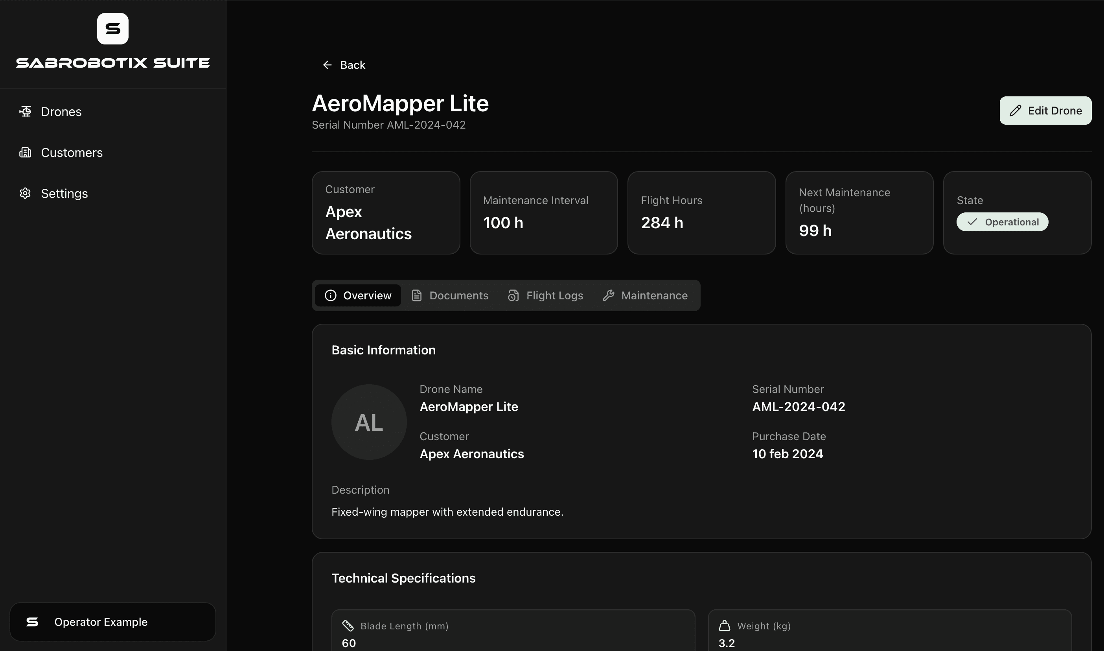Viewport: 1104px width, 651px height.
Task: Click the drone icon beside Drones
Action: pos(25,111)
